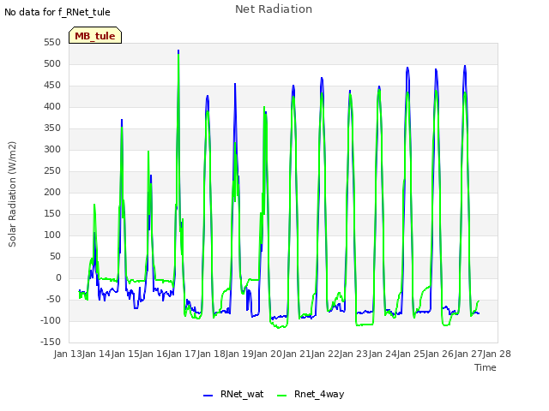
Task: Click the Jan 23 peak near 450
Action: pyautogui.click(x=379, y=87)
